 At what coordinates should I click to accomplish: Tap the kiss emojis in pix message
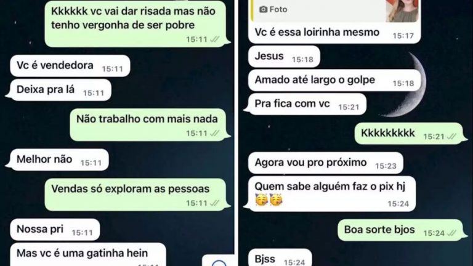pyautogui.click(x=269, y=199)
